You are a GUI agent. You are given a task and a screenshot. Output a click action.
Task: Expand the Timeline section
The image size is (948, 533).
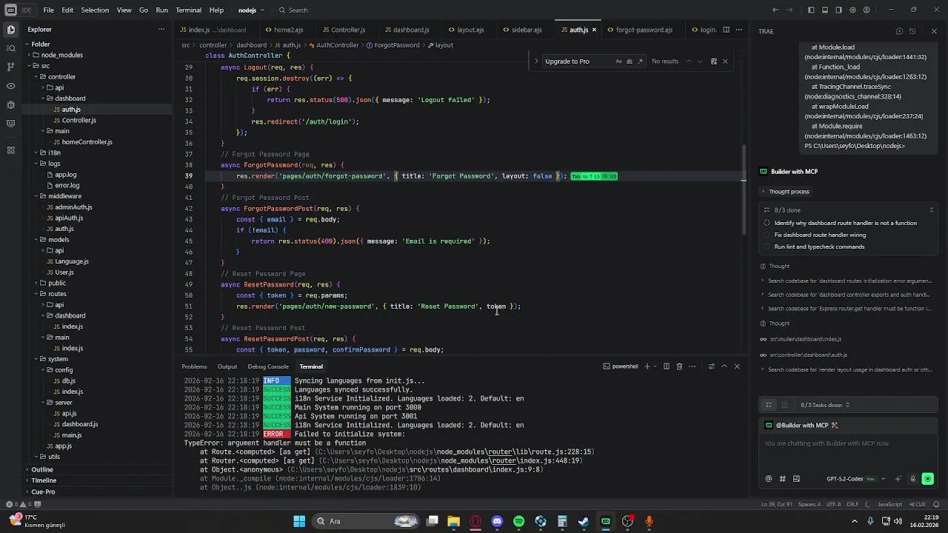point(44,480)
